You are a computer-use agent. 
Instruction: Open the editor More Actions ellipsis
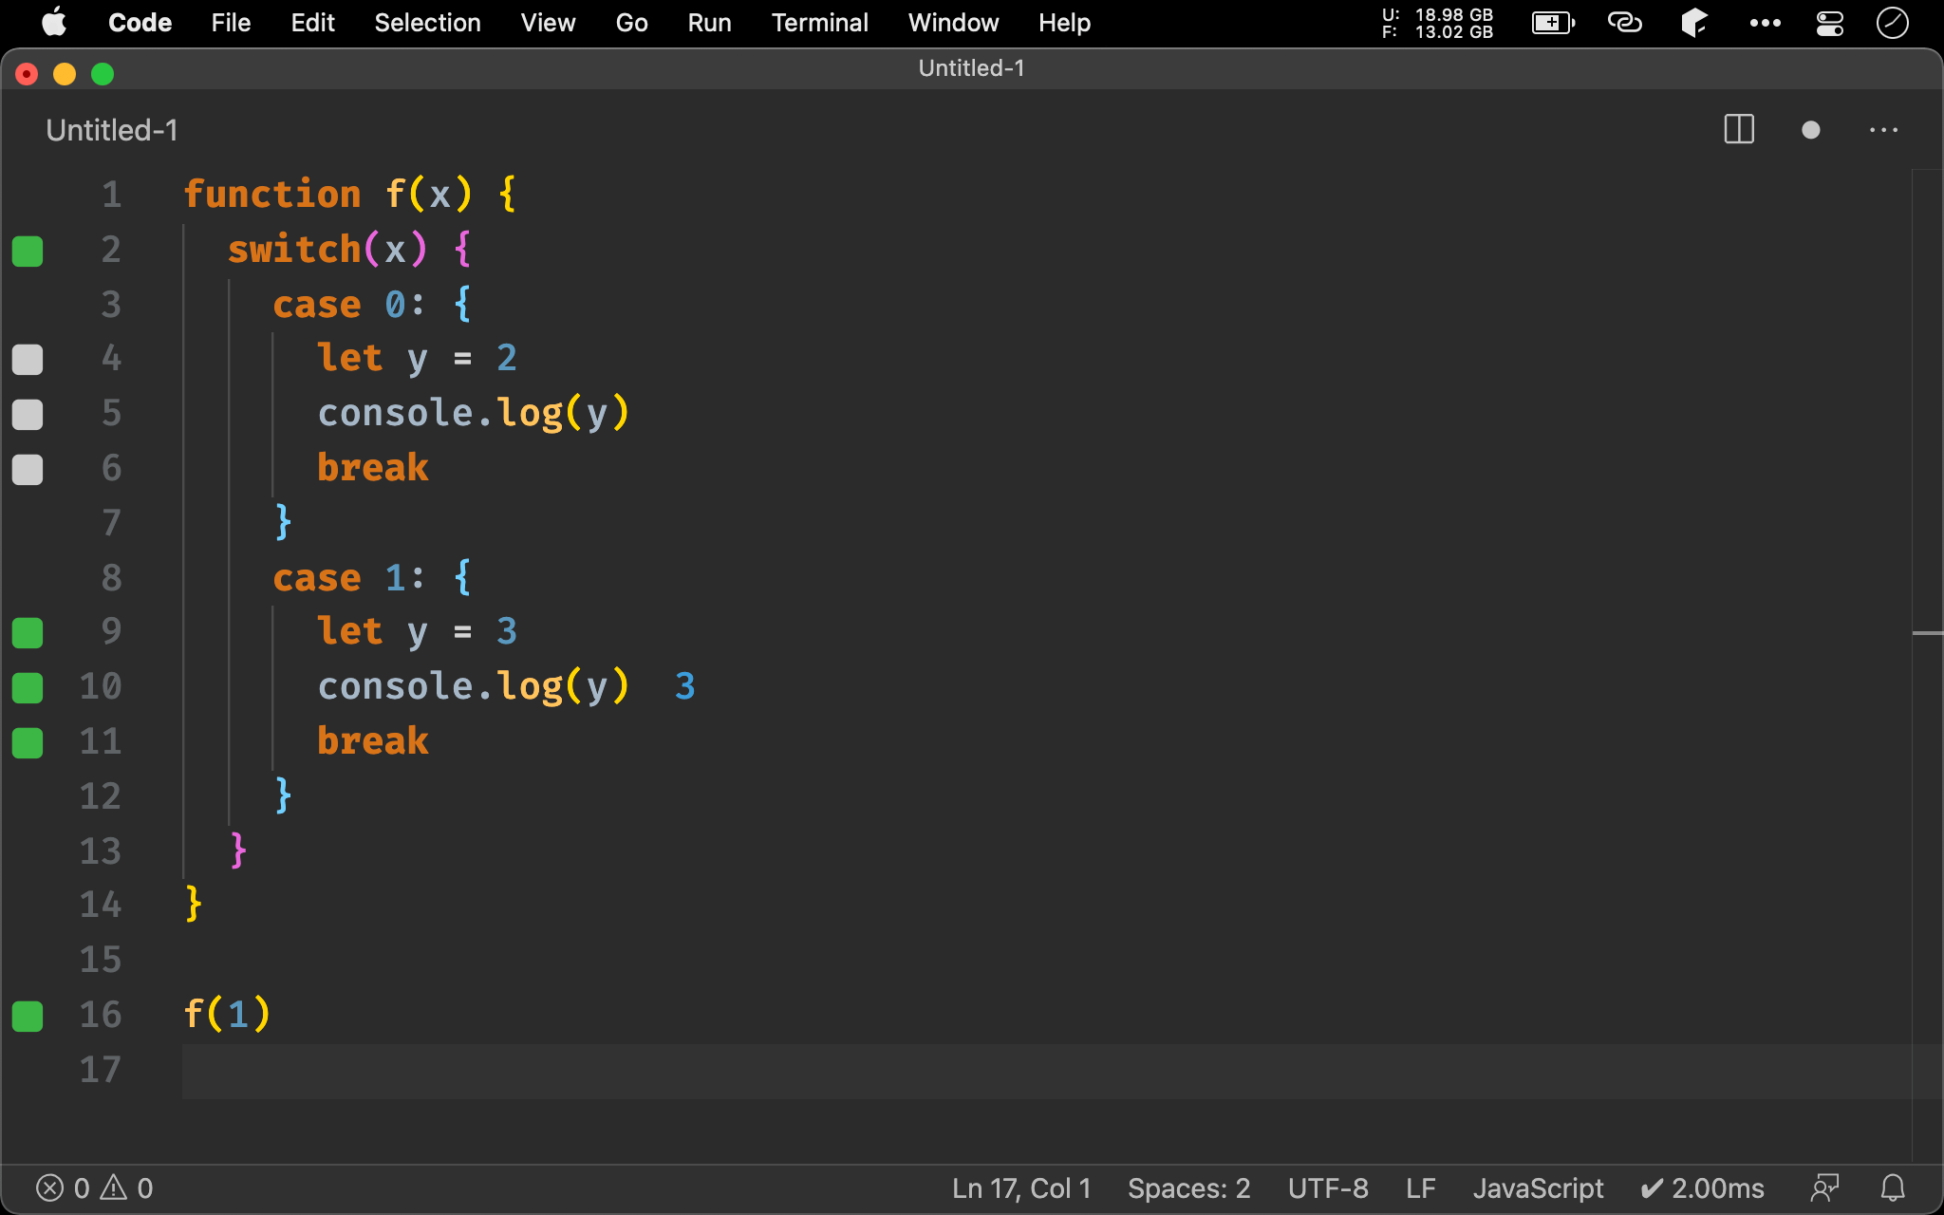tap(1883, 130)
